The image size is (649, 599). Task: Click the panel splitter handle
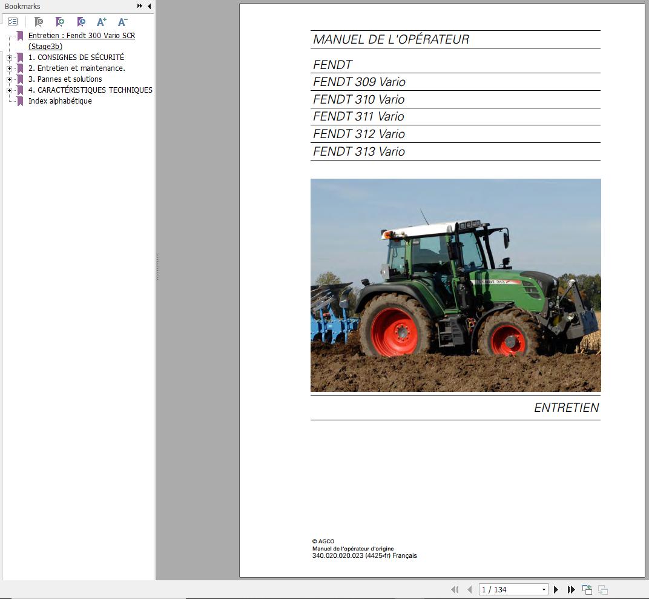[x=158, y=267]
